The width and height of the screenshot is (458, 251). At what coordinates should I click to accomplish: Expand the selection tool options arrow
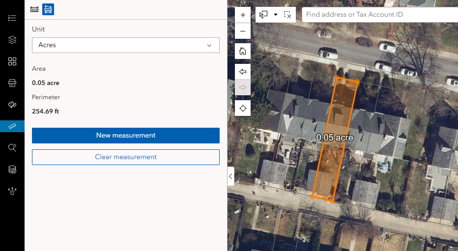click(276, 15)
